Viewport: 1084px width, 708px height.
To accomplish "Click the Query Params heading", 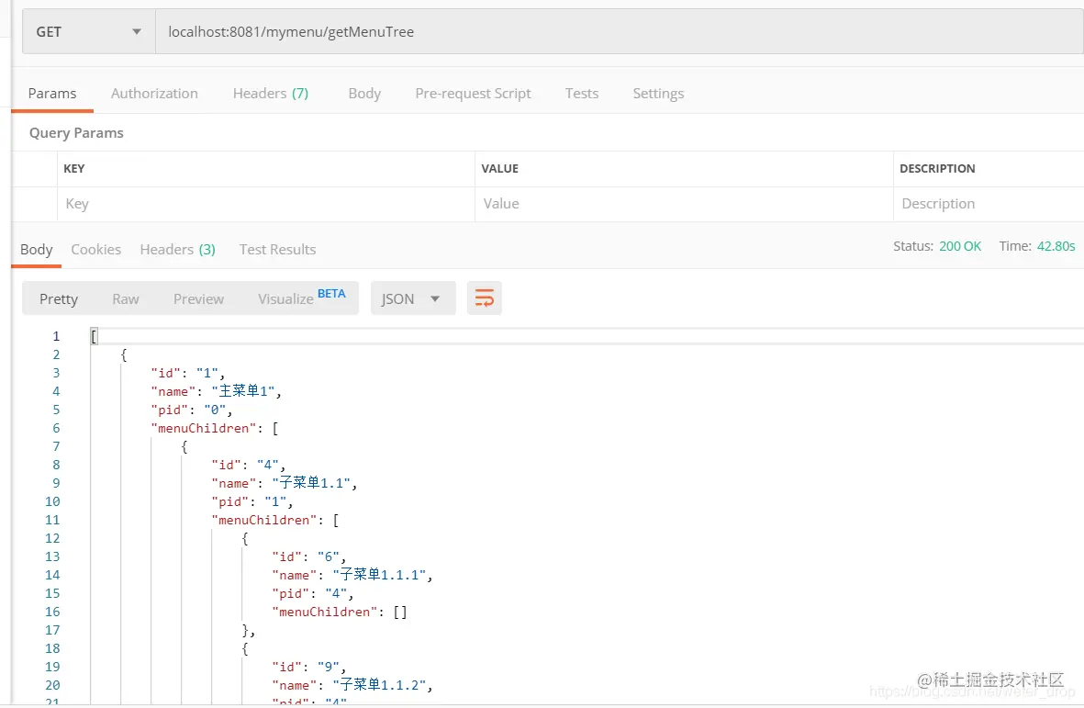I will click(76, 133).
